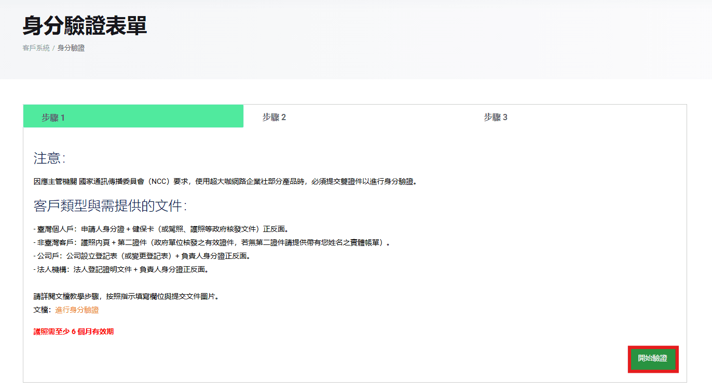Select the 步驟 1 tab
712x392 pixels.
(133, 117)
